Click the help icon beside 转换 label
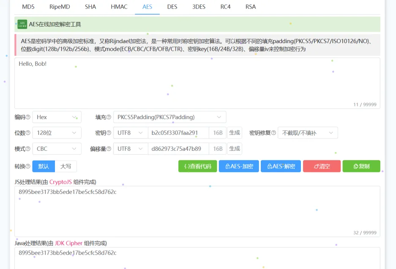Image resolution: width=396 pixels, height=269 pixels. [28, 166]
